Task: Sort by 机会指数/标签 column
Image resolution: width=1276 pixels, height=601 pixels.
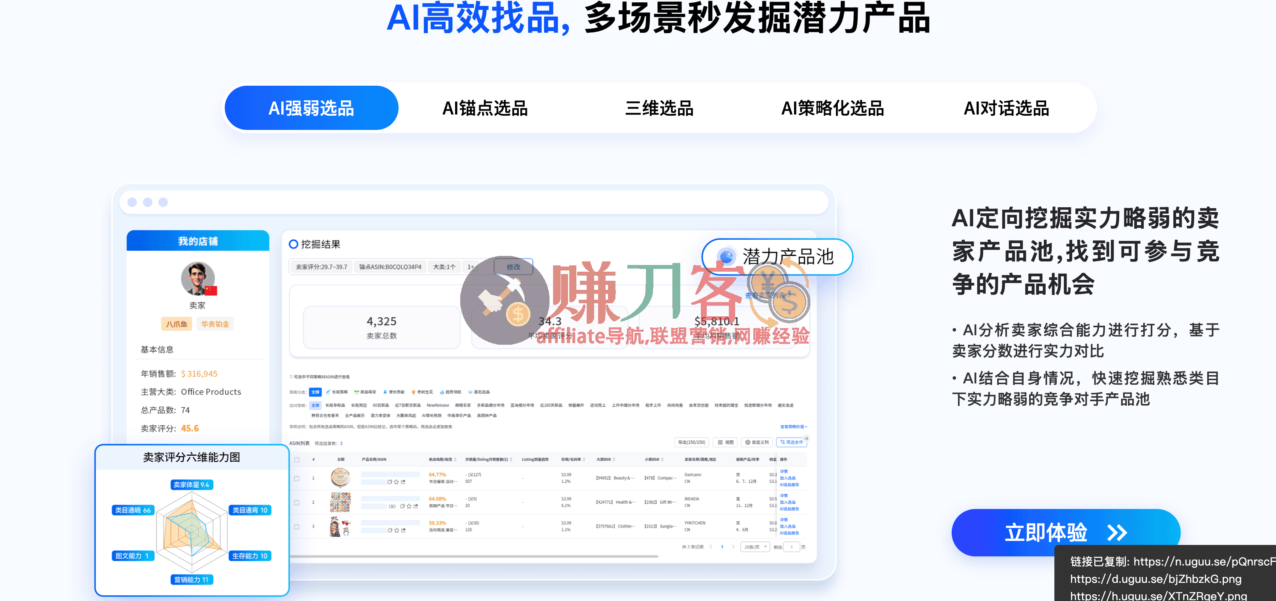Action: (456, 459)
